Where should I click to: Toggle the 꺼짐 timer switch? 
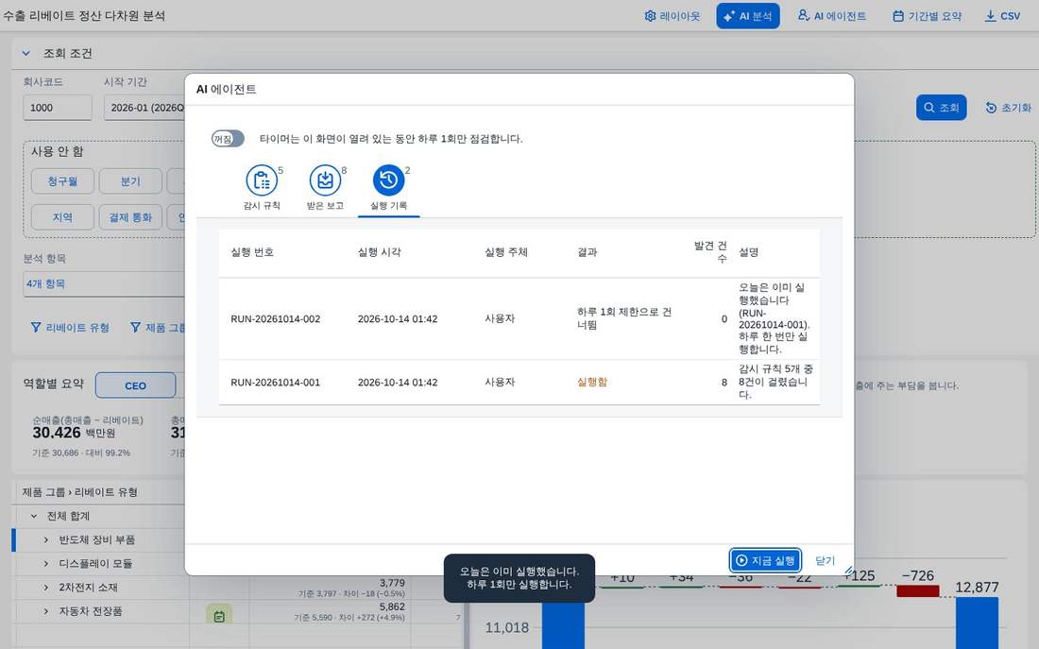coord(228,139)
